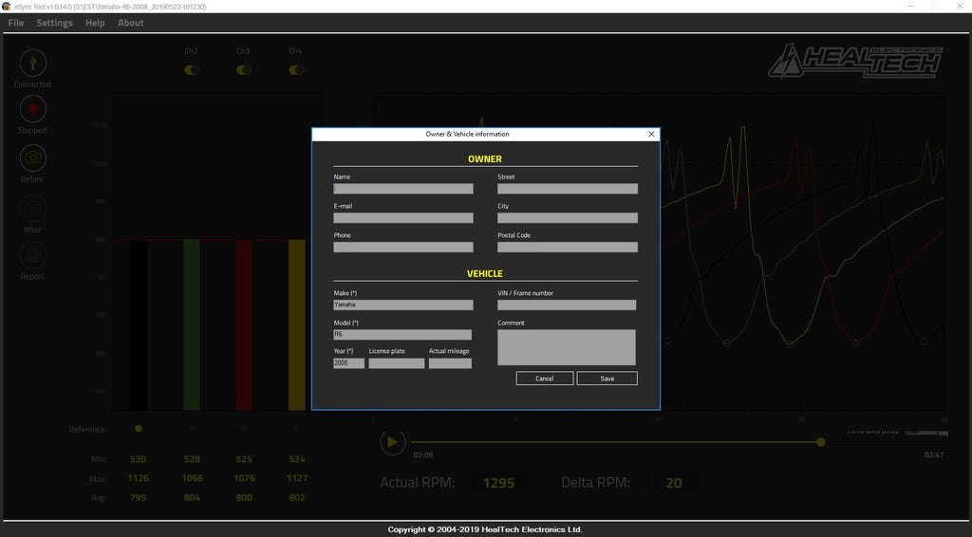
Task: Toggle the Ch3 channel switch
Action: tap(244, 69)
